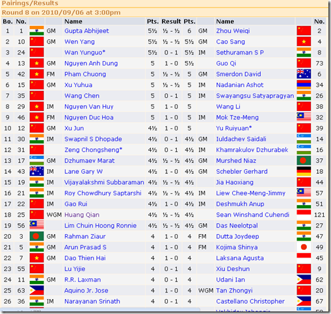
Task: Click WGM title in Huang Qian row
Action: [x=54, y=215]
